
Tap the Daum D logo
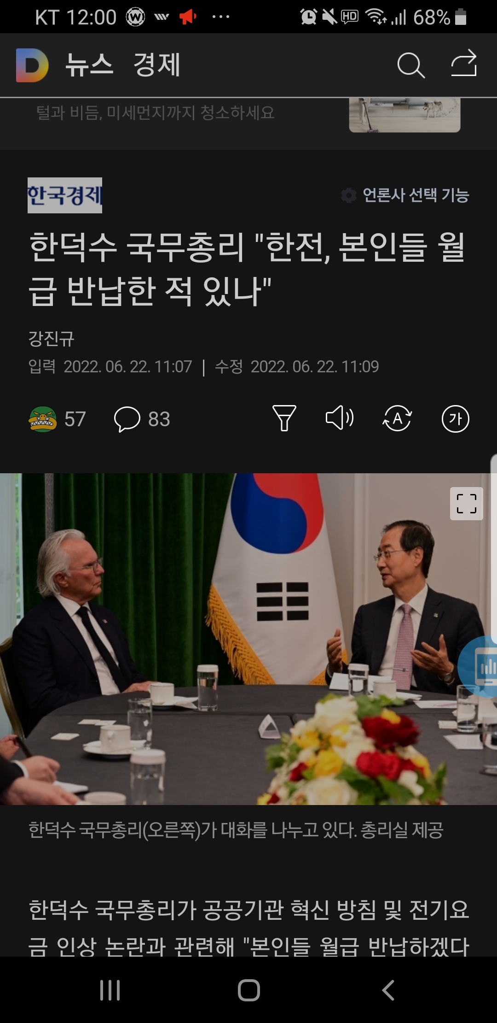(32, 65)
